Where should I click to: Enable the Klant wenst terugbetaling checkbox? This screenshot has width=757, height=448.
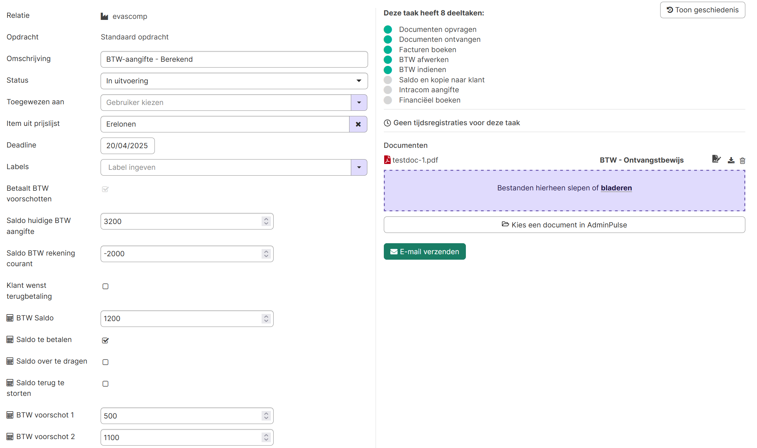click(105, 286)
